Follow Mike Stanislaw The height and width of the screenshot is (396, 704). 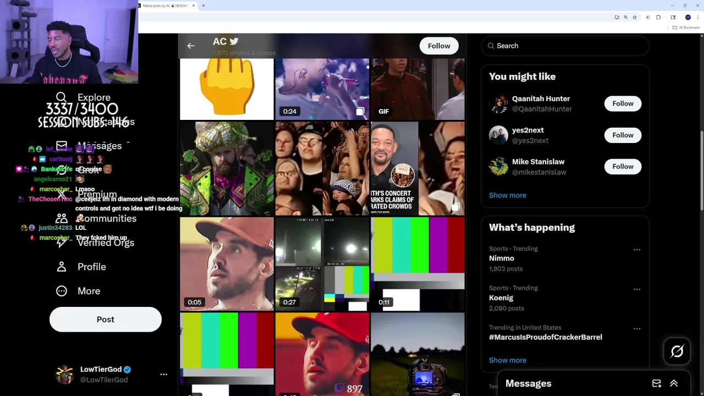point(623,166)
